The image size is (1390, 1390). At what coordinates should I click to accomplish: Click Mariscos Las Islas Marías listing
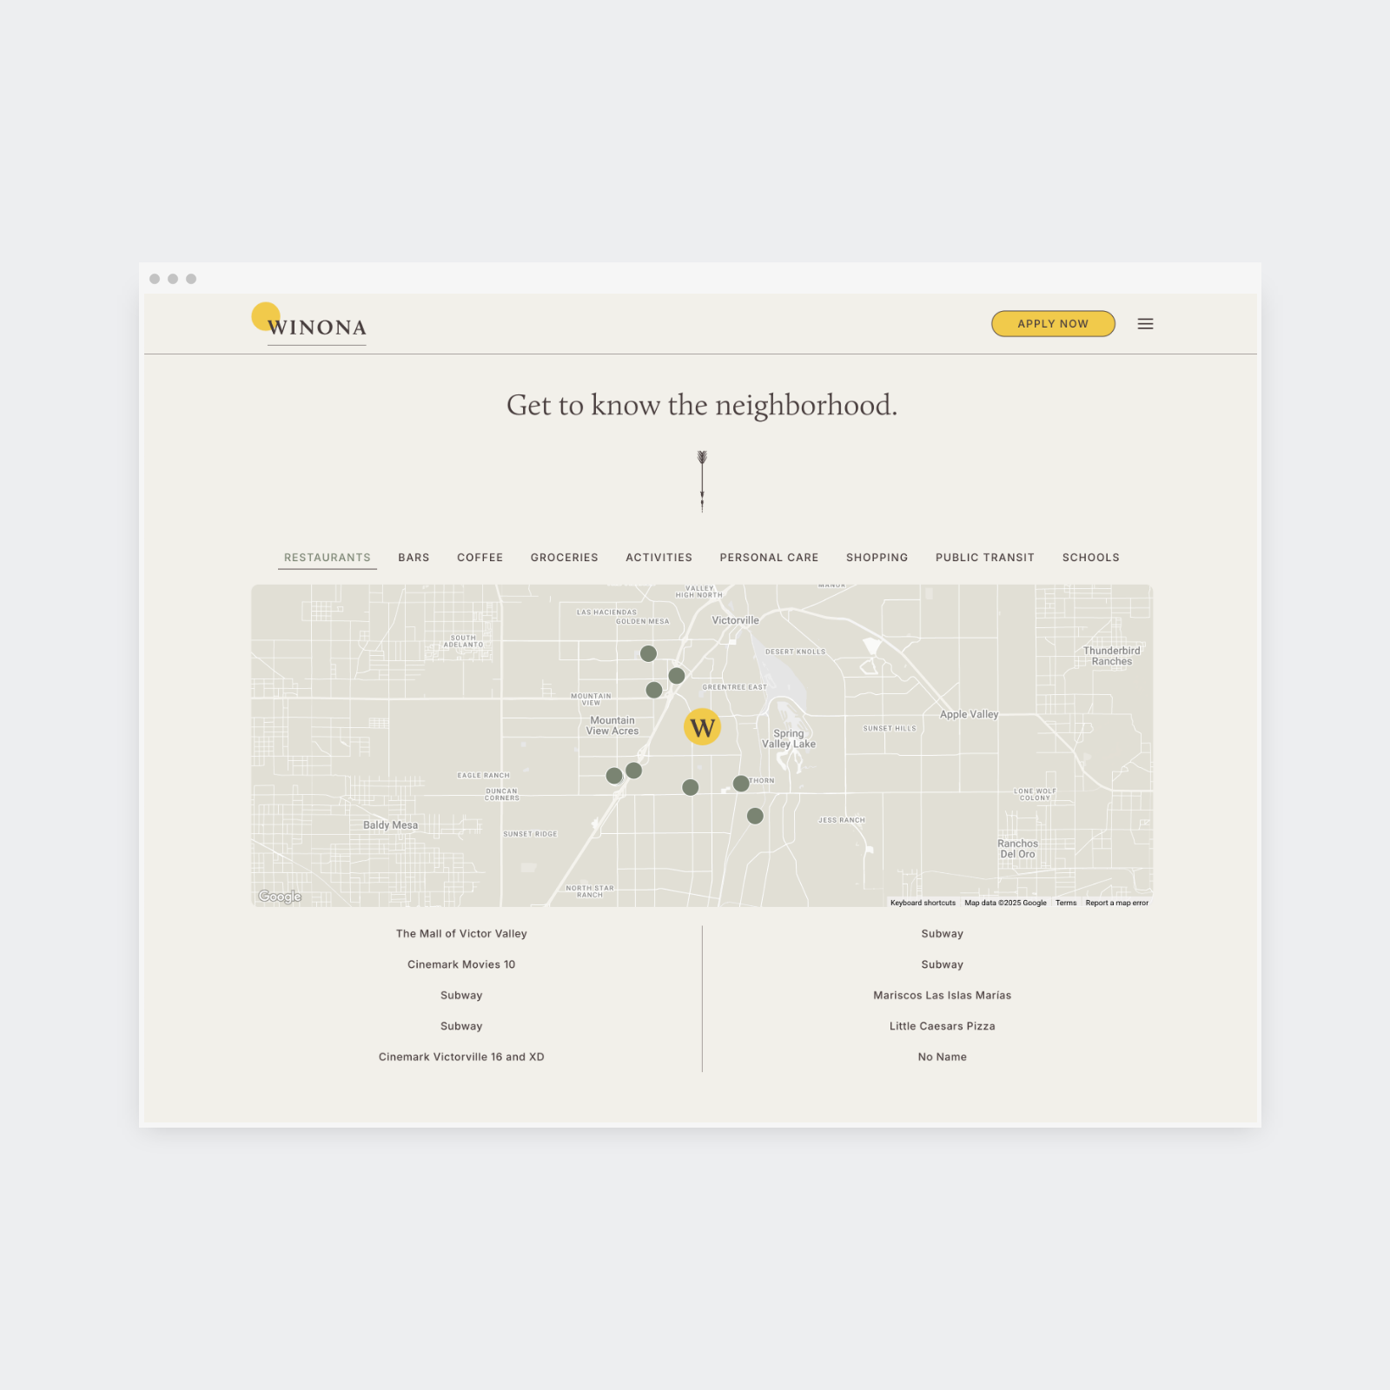coord(942,996)
